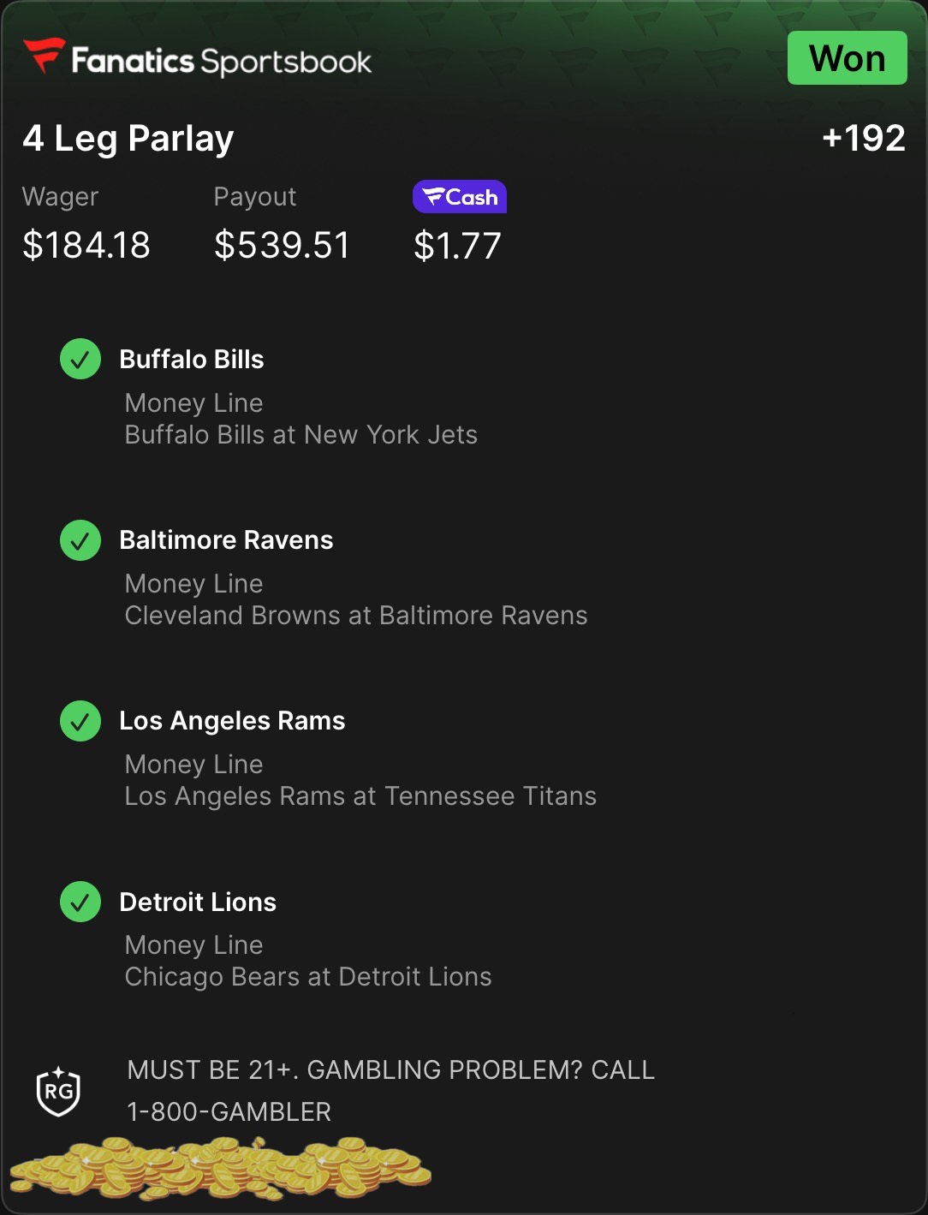Open the Buffalo Bills at New York Jets matchup
The height and width of the screenshot is (1215, 928).
point(301,435)
